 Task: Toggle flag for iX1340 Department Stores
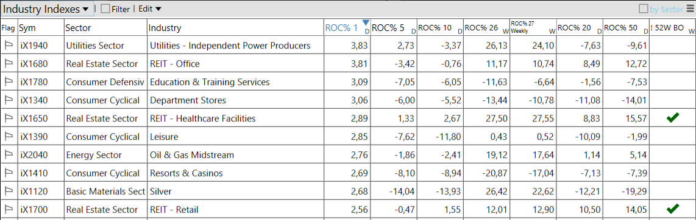9,100
